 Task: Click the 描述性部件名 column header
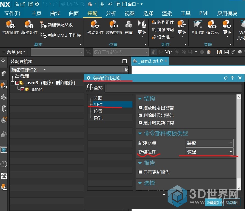(x=66, y=70)
